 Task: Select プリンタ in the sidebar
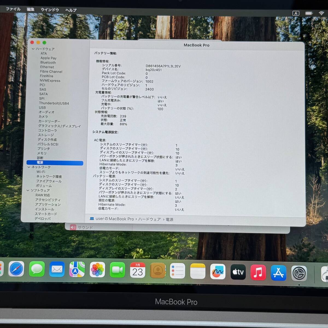[44, 149]
